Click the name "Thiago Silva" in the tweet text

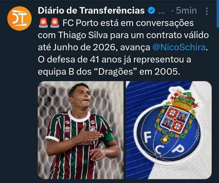tap(83, 35)
